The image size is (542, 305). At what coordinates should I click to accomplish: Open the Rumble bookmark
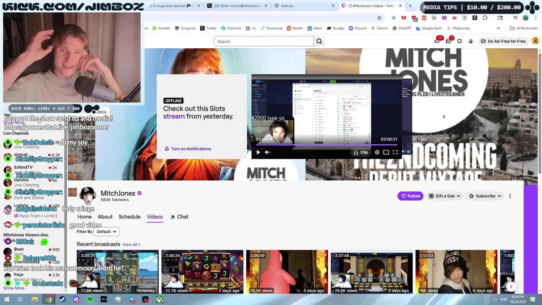(x=161, y=28)
